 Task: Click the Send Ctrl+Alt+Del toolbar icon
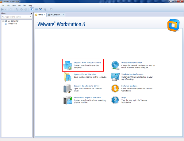tap(11, 9)
